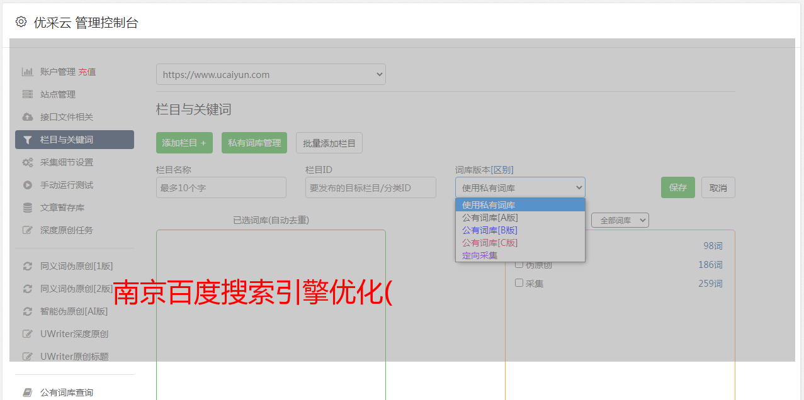Click the red 充值 link

point(87,72)
